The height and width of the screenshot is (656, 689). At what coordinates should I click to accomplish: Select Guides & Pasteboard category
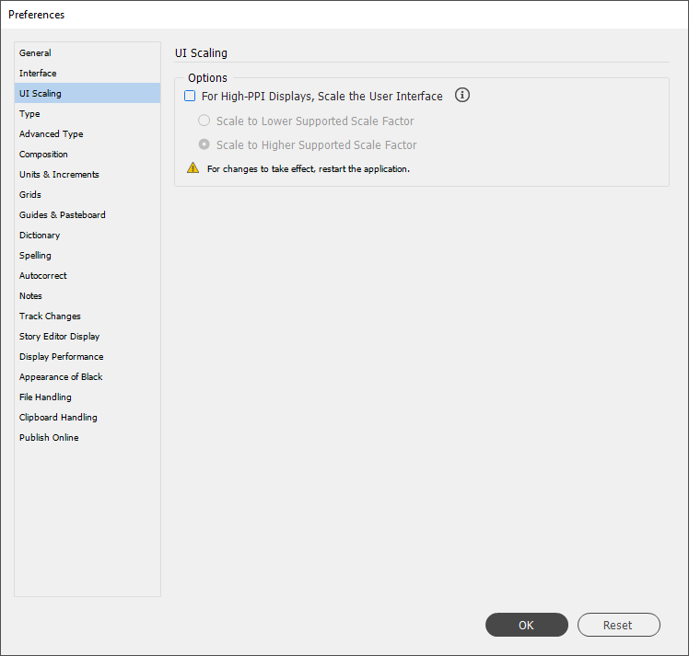[88, 214]
